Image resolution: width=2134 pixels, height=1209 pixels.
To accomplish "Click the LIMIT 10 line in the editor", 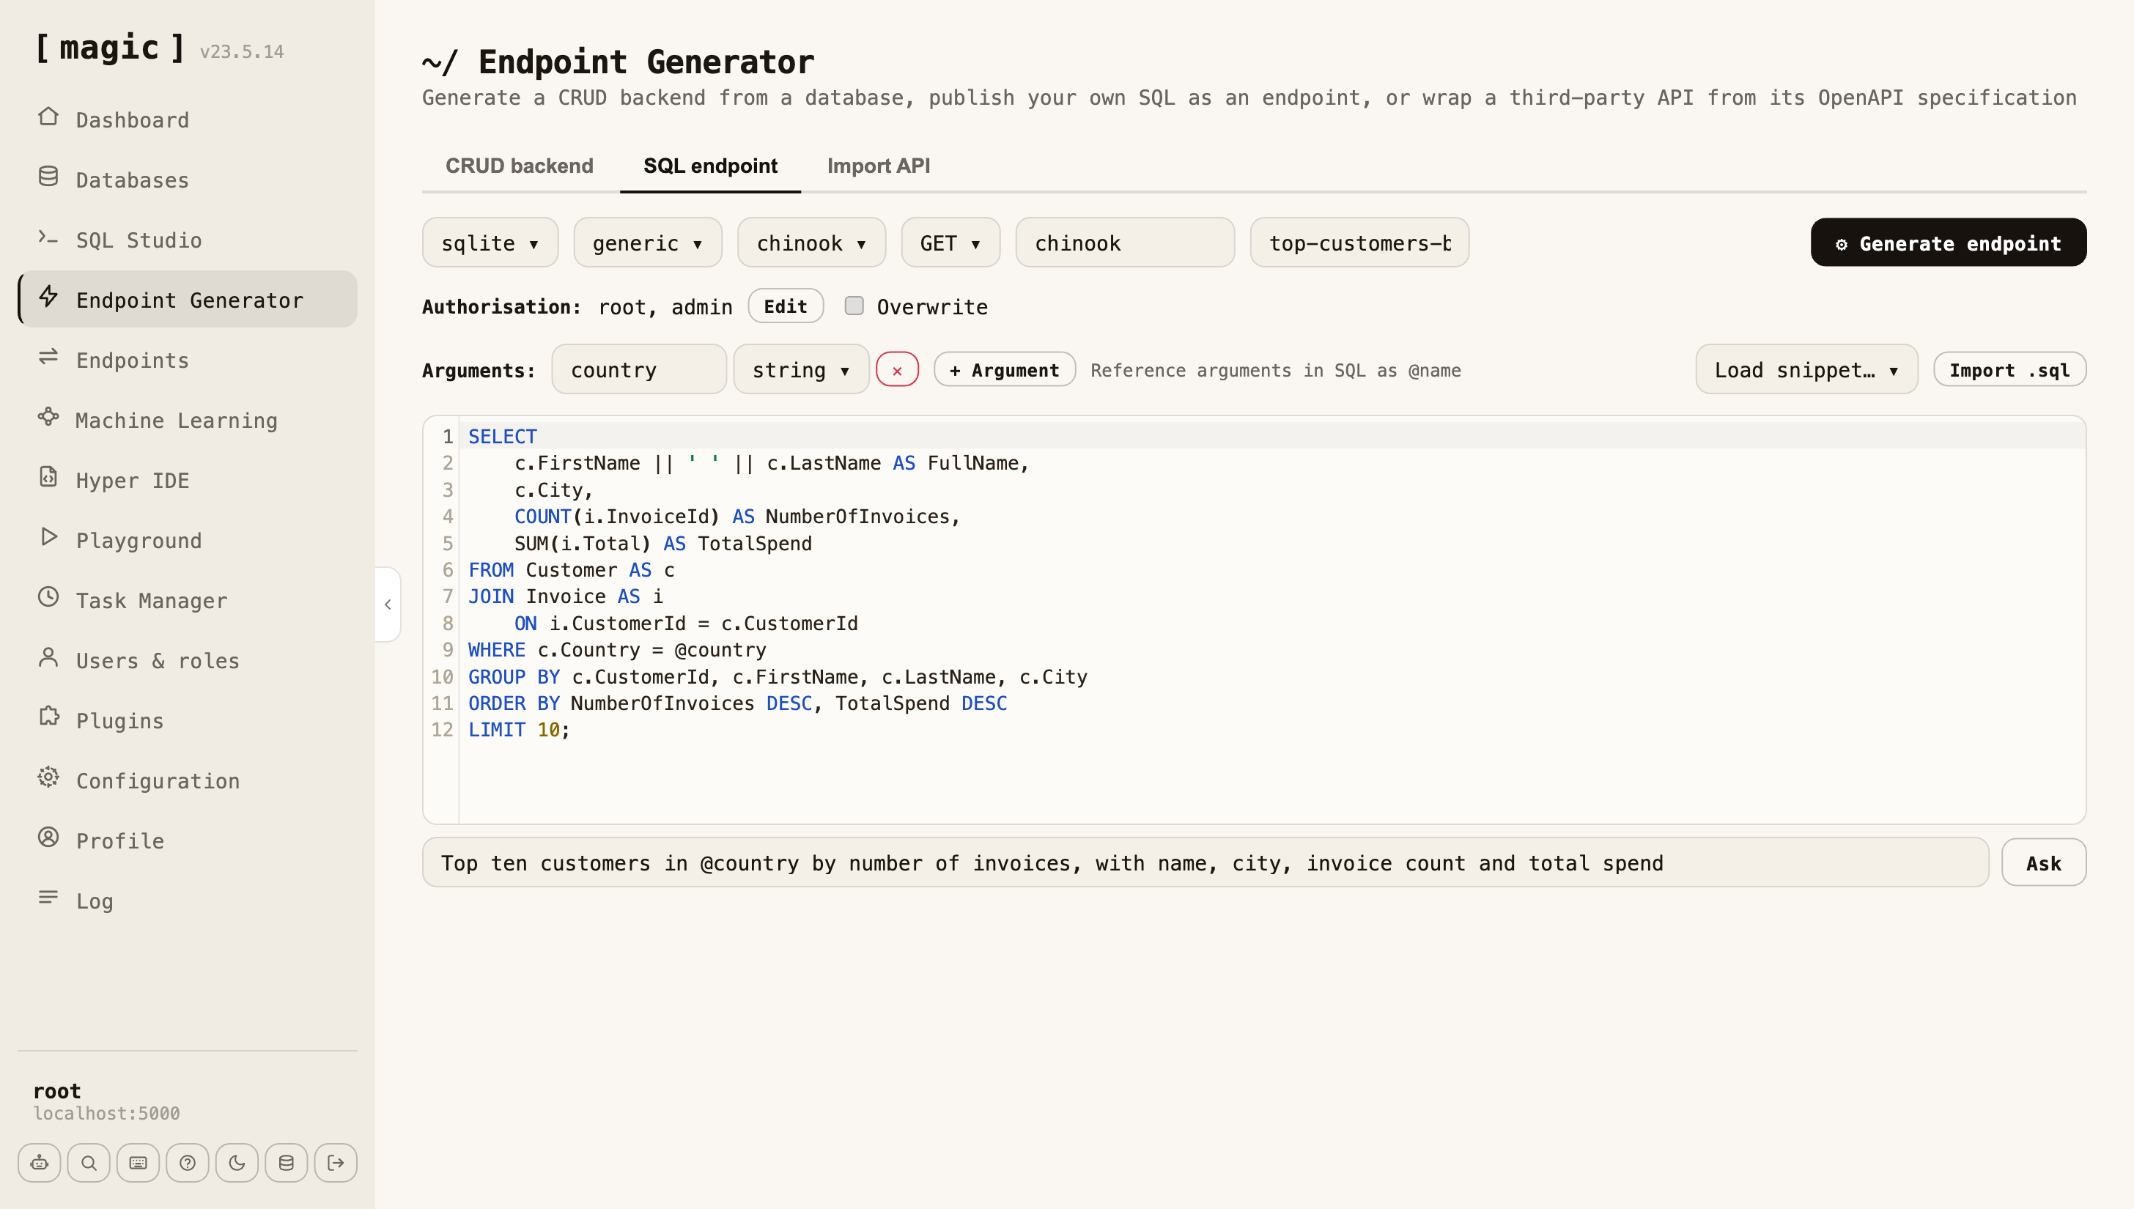I will pos(1272,730).
